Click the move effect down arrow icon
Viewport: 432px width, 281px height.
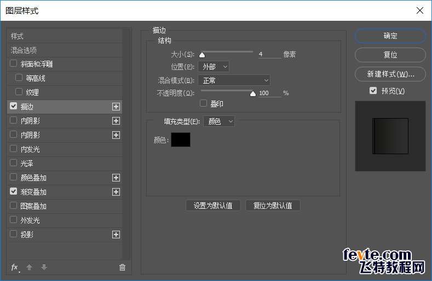(x=44, y=267)
